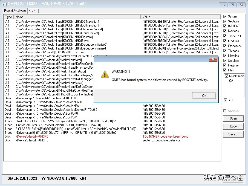248x186 pixels.
Task: Sort results by Value column header
Action: click(181, 17)
